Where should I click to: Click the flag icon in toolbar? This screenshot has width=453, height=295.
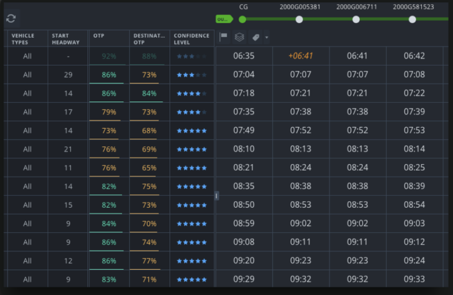tap(224, 37)
